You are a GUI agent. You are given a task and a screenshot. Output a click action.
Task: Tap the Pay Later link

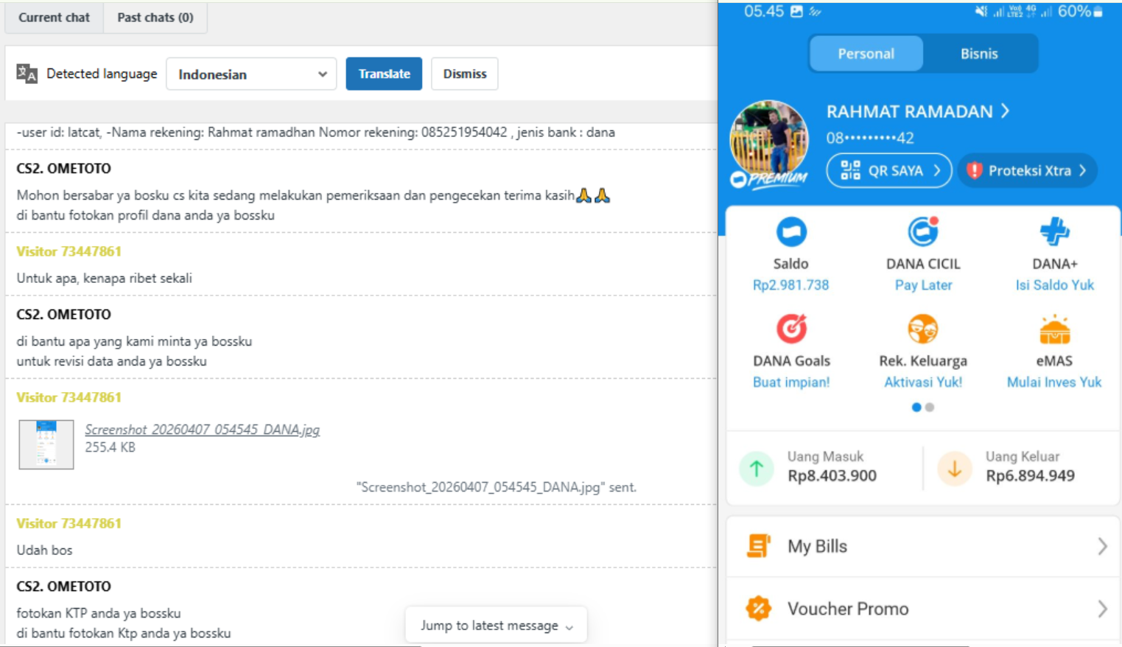pyautogui.click(x=923, y=285)
